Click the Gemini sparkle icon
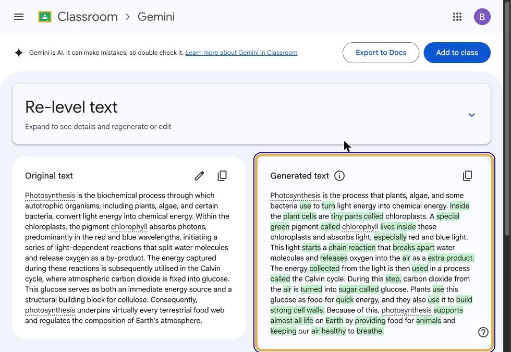Image resolution: width=511 pixels, height=352 pixels. click(19, 53)
